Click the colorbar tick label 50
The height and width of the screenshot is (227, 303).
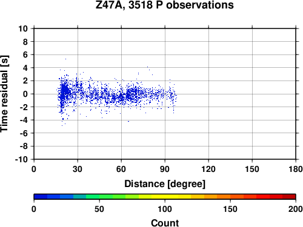(x=99, y=209)
